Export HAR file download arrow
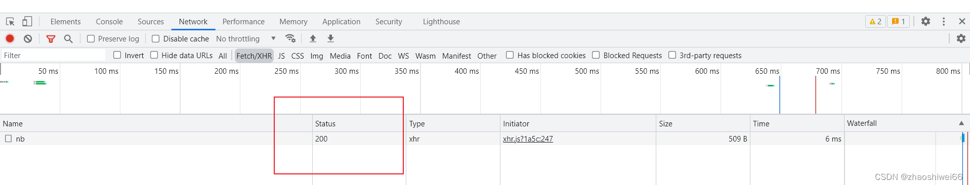The height and width of the screenshot is (185, 970). (330, 38)
